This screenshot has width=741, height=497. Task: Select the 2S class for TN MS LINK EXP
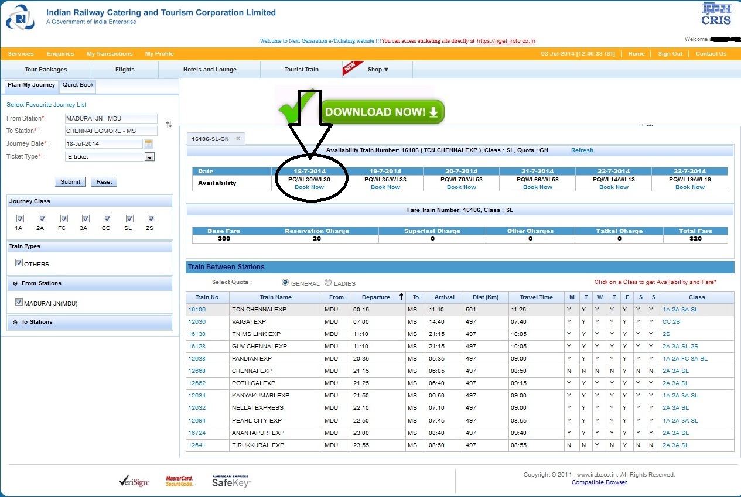(667, 334)
